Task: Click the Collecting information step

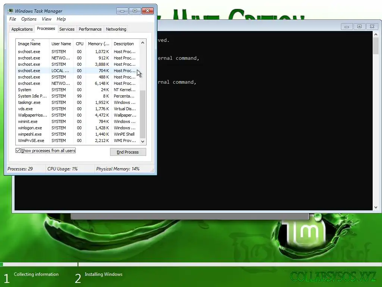Action: click(36, 274)
